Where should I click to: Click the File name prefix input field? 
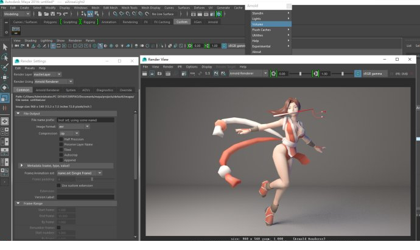click(x=86, y=120)
